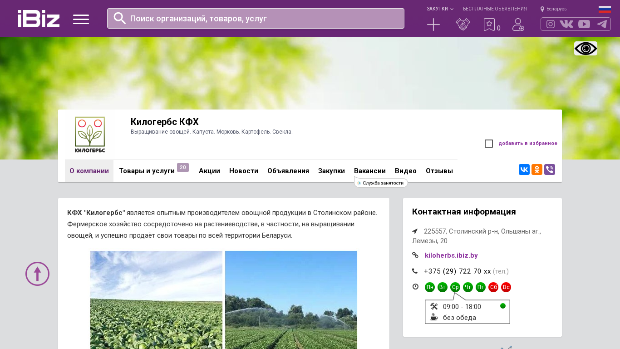Select the Saturday (Сб) schedule day
Screen dimensions: 620x349
click(x=493, y=287)
